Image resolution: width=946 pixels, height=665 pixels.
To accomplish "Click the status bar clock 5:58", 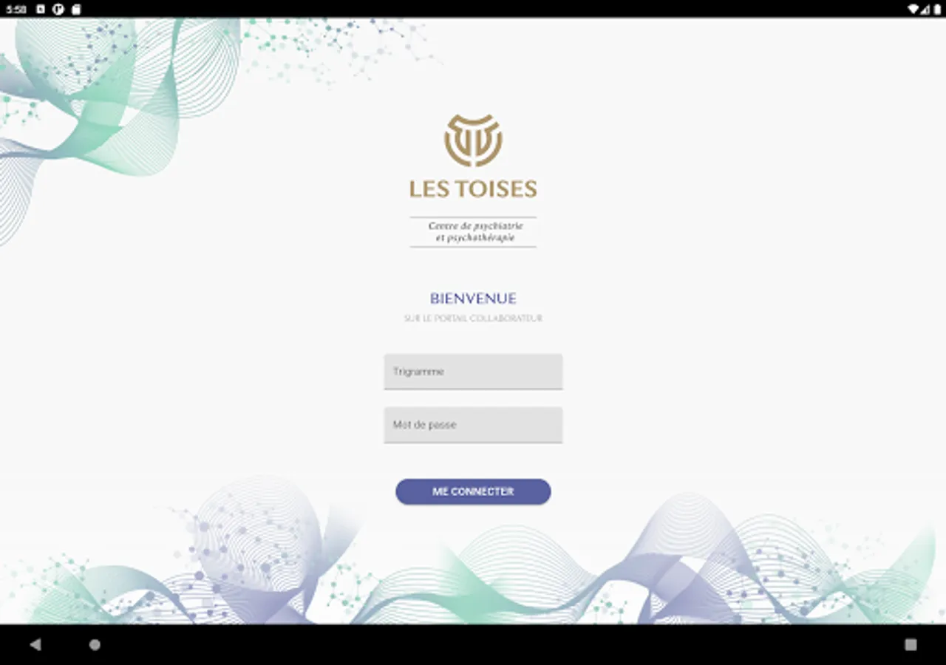I will coord(16,10).
